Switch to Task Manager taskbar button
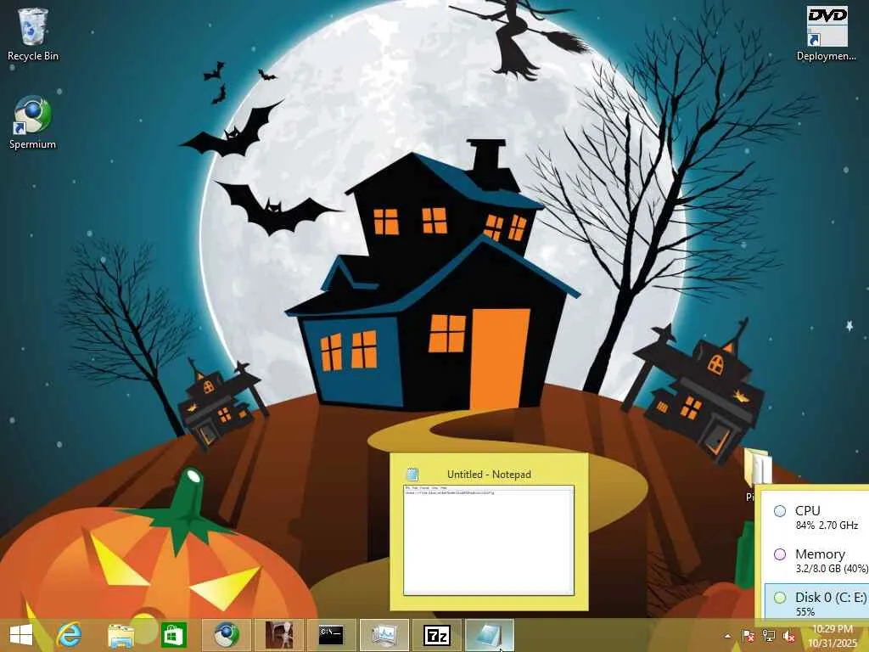This screenshot has height=652, width=869. pos(384,635)
